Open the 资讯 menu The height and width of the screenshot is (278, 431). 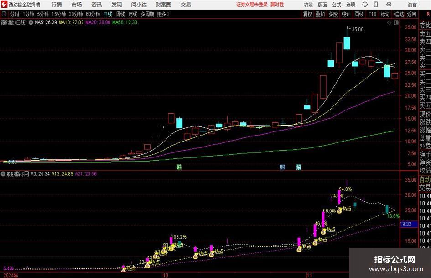click(97, 5)
